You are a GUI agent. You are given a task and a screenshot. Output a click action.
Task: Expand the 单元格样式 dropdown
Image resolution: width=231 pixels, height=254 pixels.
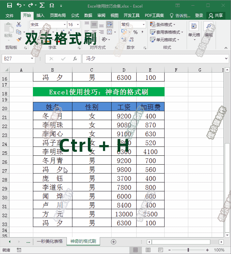(x=165, y=40)
